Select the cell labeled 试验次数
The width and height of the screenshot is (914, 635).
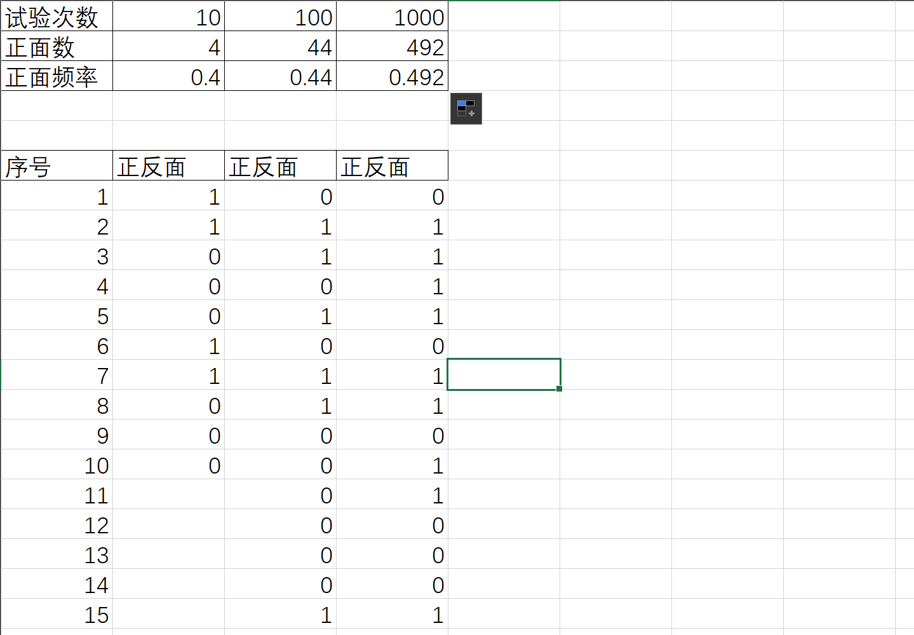[57, 16]
